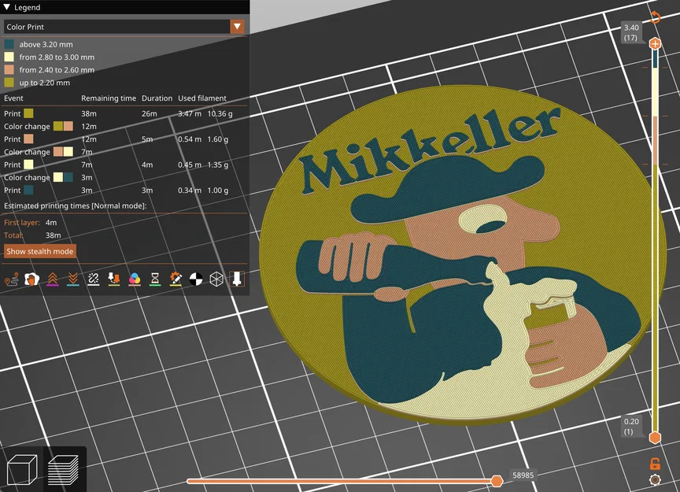Click the horizontal moves slider thumb
This screenshot has height=492, width=680.
(497, 481)
